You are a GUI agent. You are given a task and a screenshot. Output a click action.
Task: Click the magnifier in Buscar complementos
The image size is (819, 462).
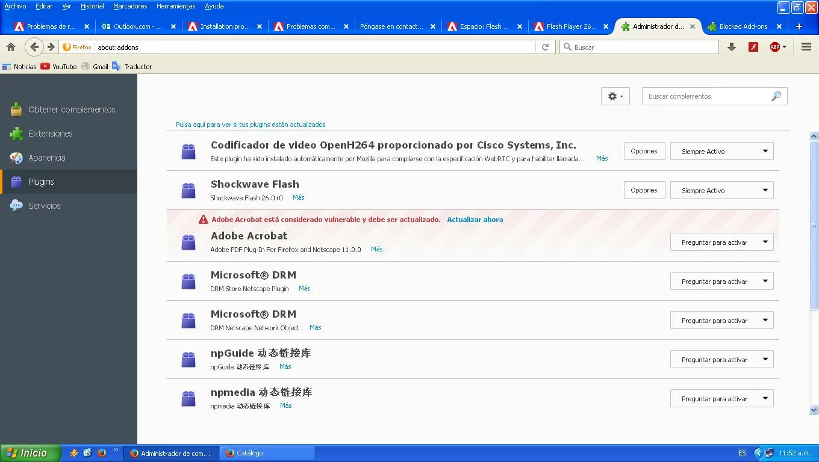776,96
